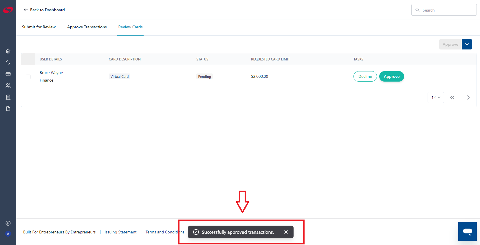Click the REQUESTED CARD LIMIT column header
This screenshot has height=245, width=480.
pyautogui.click(x=270, y=59)
